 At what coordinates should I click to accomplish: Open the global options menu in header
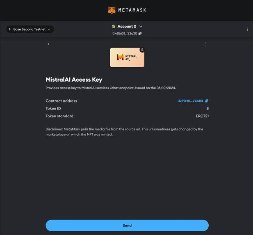(248, 29)
